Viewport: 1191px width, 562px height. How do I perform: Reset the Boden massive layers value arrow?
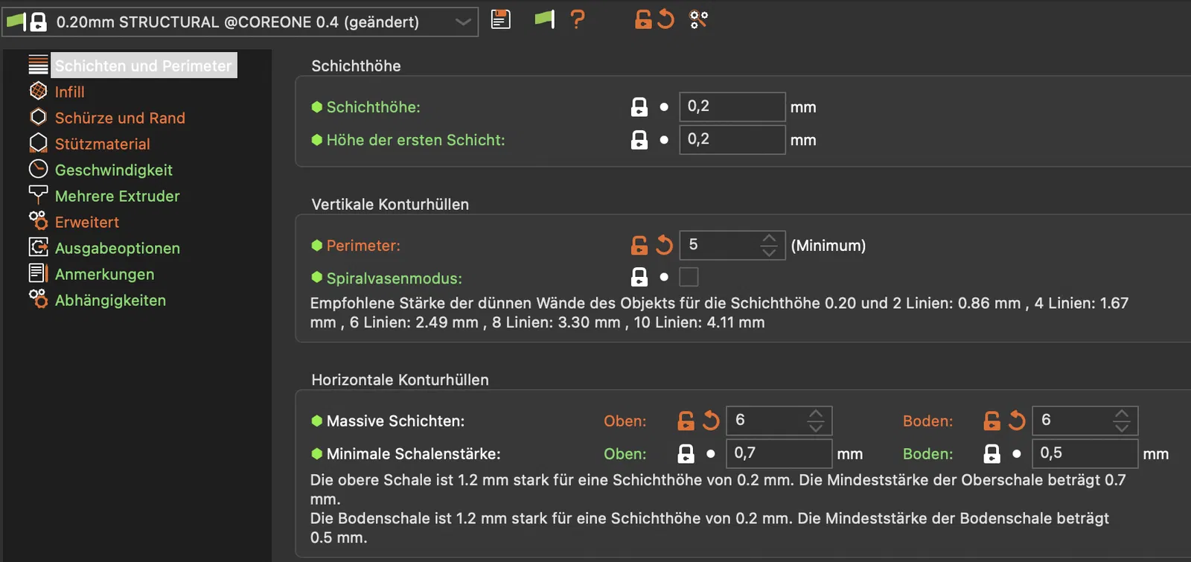[1017, 421]
